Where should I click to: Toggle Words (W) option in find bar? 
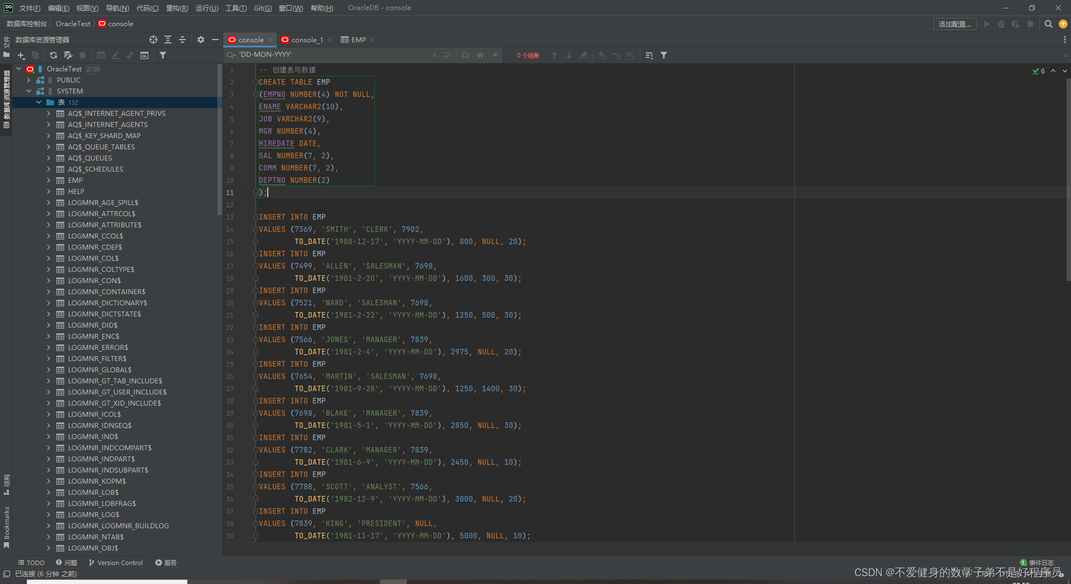click(480, 55)
